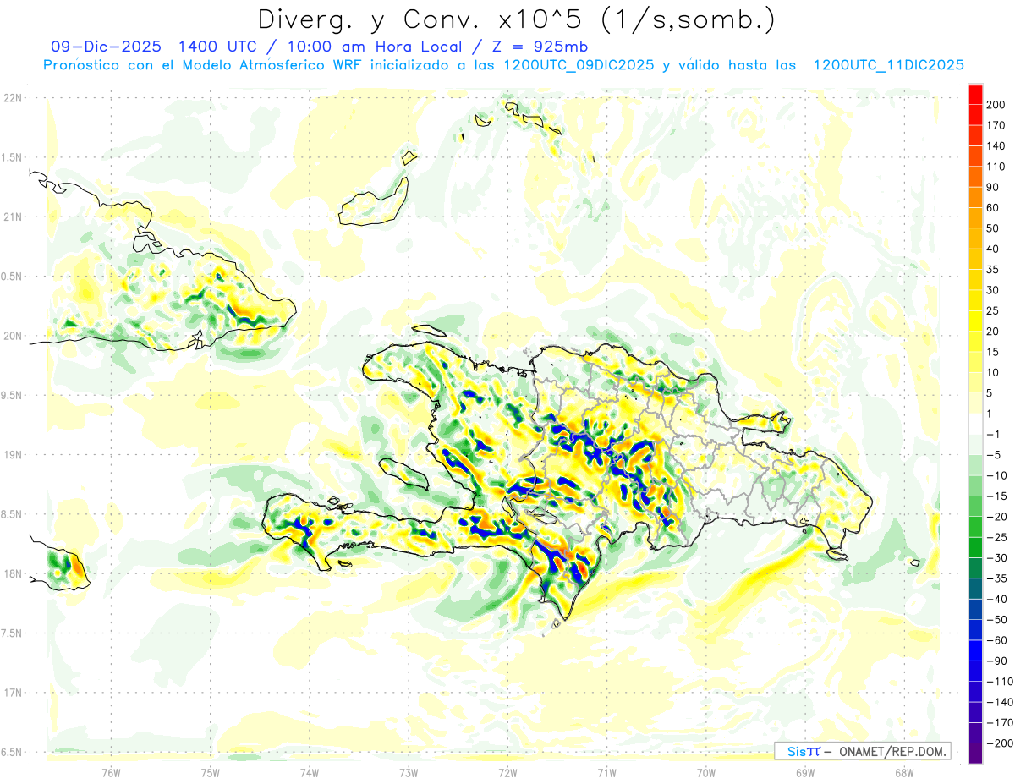This screenshot has width=1015, height=784.
Task: Click the red swatch above the 200 label
Action: point(975,95)
